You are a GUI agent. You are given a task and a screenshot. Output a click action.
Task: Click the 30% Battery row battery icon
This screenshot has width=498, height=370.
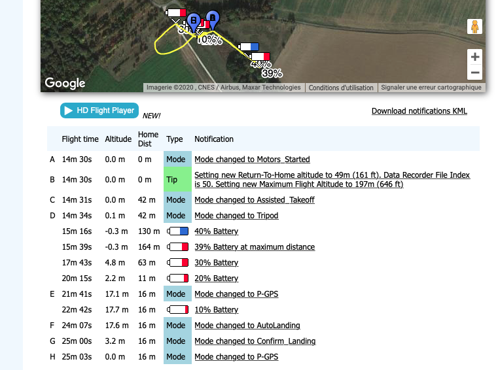point(177,263)
